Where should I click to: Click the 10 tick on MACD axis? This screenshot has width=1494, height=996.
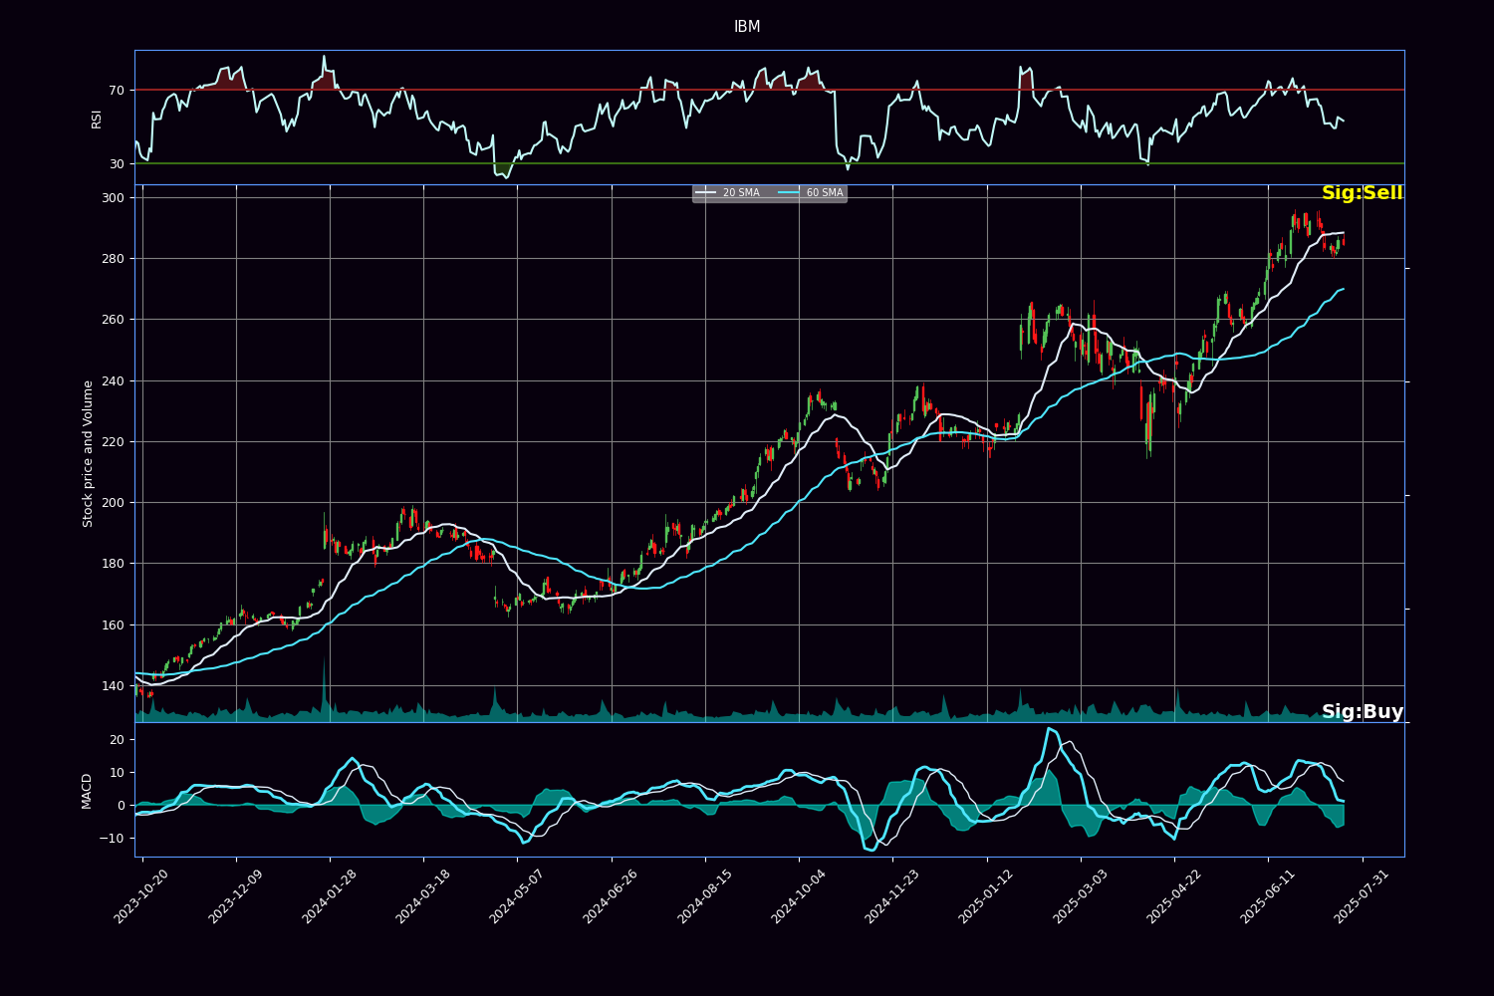tap(117, 773)
